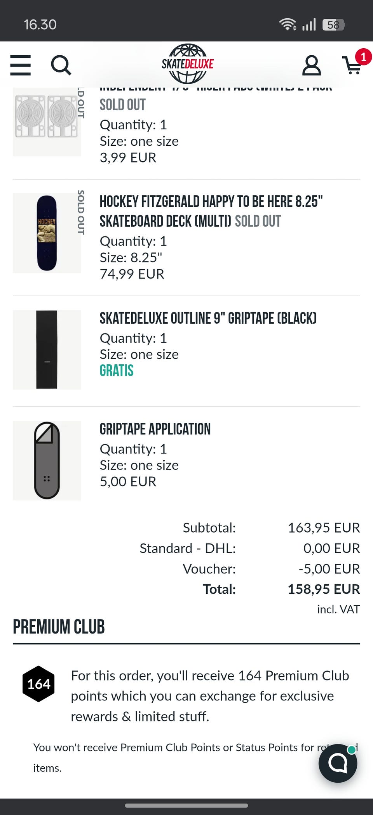The image size is (373, 815).
Task: Open the live chat bubble
Action: [338, 763]
